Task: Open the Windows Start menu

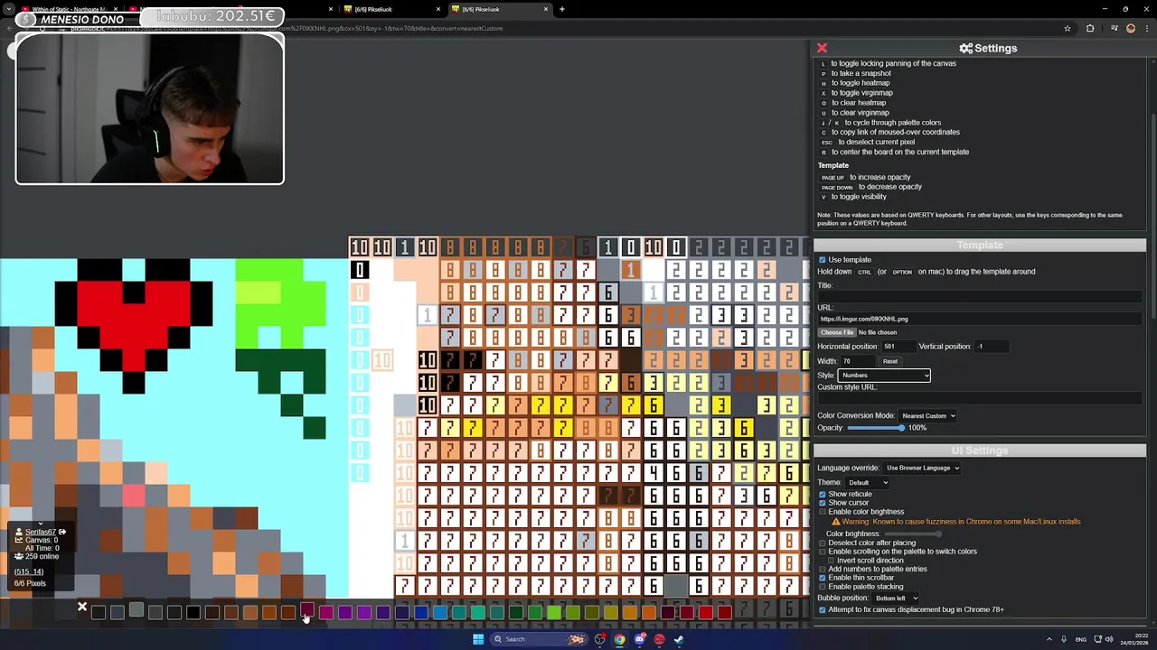Action: pos(478,639)
